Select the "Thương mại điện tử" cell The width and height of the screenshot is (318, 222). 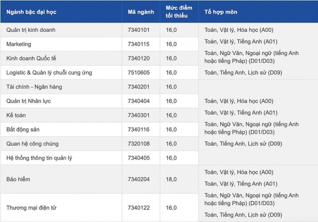coord(31,208)
